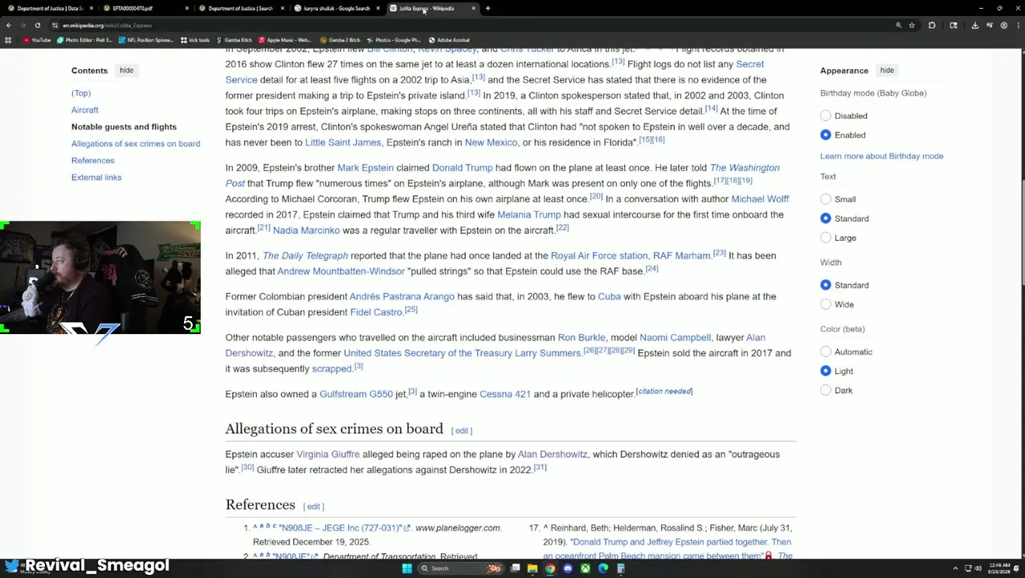This screenshot has height=578, width=1025.
Task: Jump to Aircraft section in contents
Action: click(x=84, y=110)
